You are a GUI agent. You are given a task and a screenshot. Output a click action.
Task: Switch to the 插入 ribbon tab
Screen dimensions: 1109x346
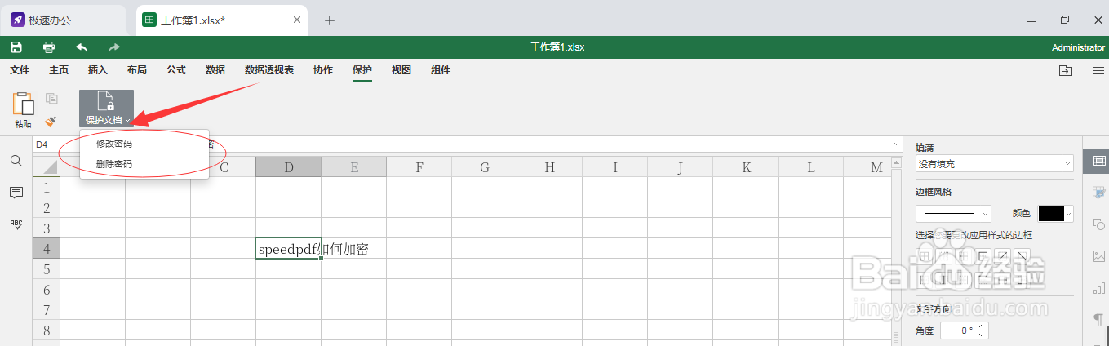(x=98, y=70)
